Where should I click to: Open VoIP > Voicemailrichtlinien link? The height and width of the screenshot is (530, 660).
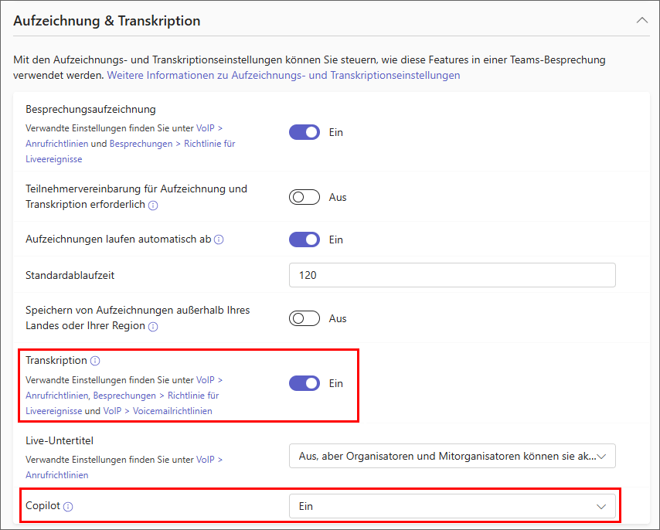[158, 411]
